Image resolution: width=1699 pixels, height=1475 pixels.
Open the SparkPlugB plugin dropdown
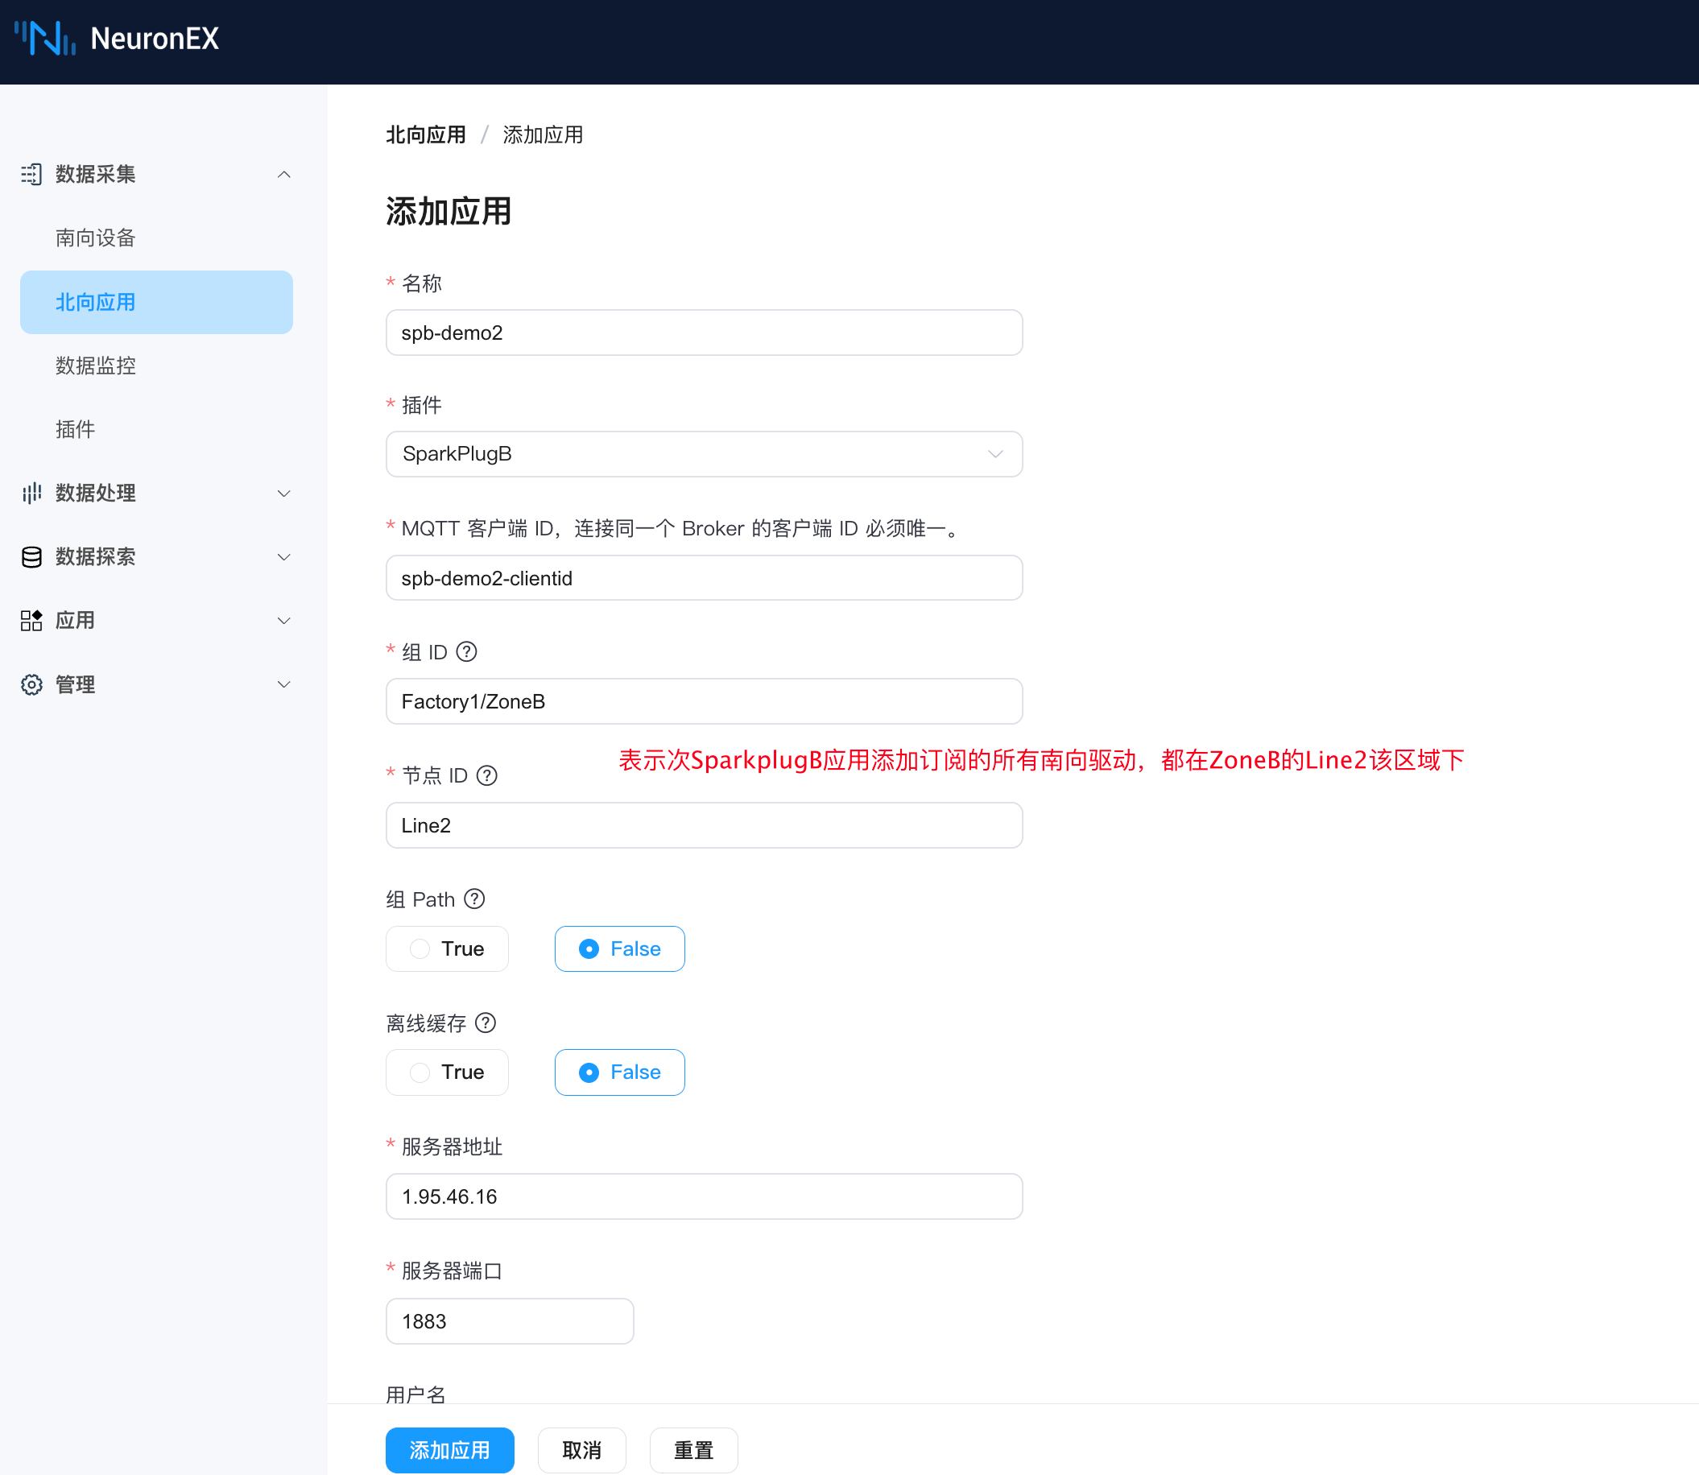(x=704, y=454)
